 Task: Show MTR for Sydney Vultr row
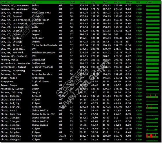(x=139, y=89)
